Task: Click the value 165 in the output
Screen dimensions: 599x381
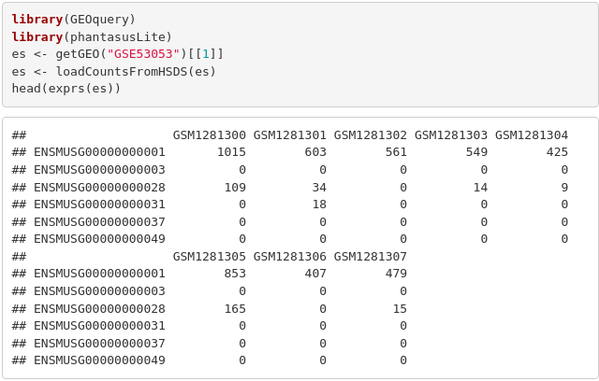Action: coord(235,308)
